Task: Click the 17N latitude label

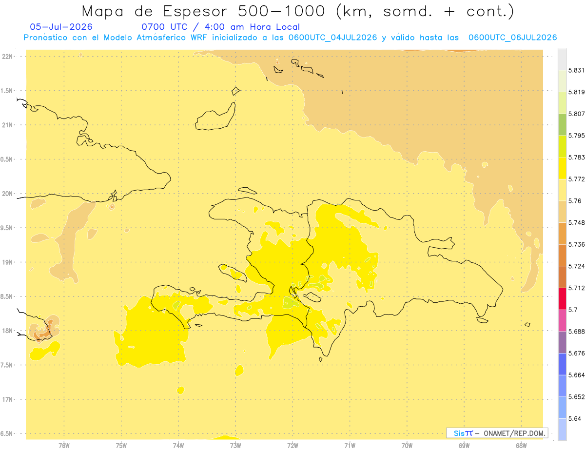Action: coord(7,399)
